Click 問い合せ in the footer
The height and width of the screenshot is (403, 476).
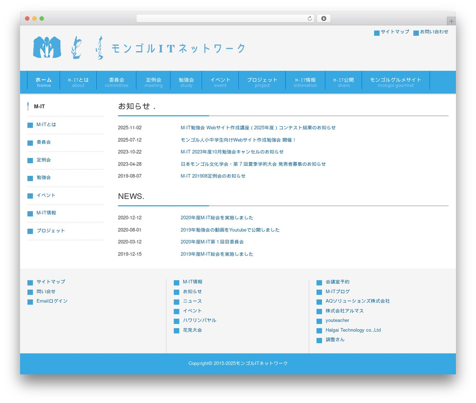pos(46,291)
